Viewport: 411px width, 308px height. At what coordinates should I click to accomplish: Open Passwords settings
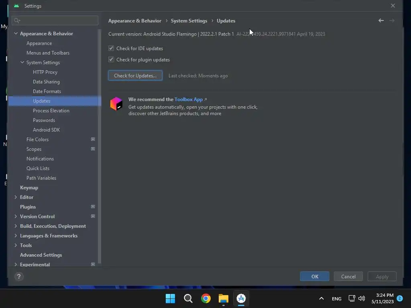coord(44,120)
